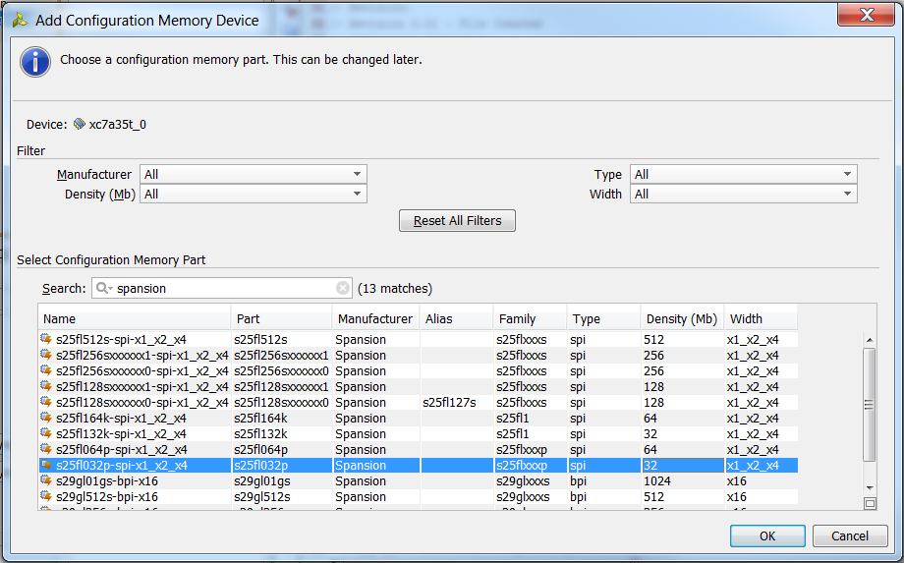Click the search magnifier icon

pyautogui.click(x=103, y=288)
